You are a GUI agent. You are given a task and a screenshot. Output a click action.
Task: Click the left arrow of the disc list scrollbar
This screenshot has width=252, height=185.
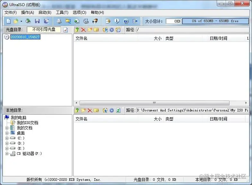point(76,103)
